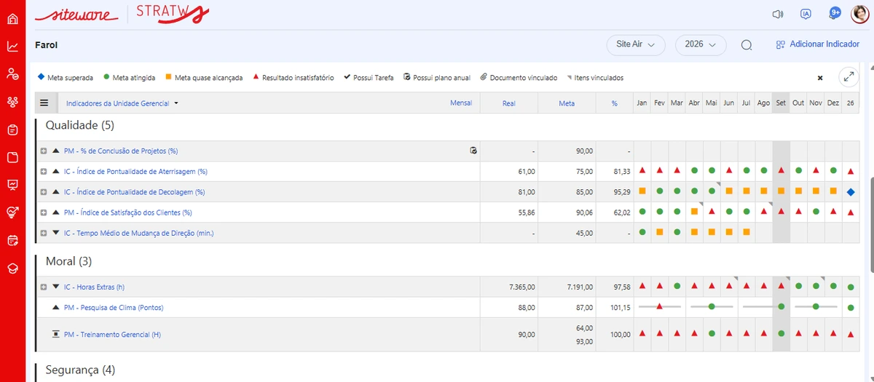Open the people icon in the sidebar
The width and height of the screenshot is (874, 382).
12,73
